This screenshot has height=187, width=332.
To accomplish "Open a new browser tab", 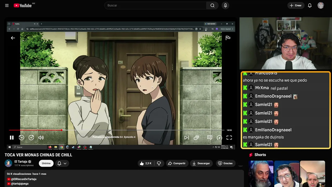I will click(41, 24).
